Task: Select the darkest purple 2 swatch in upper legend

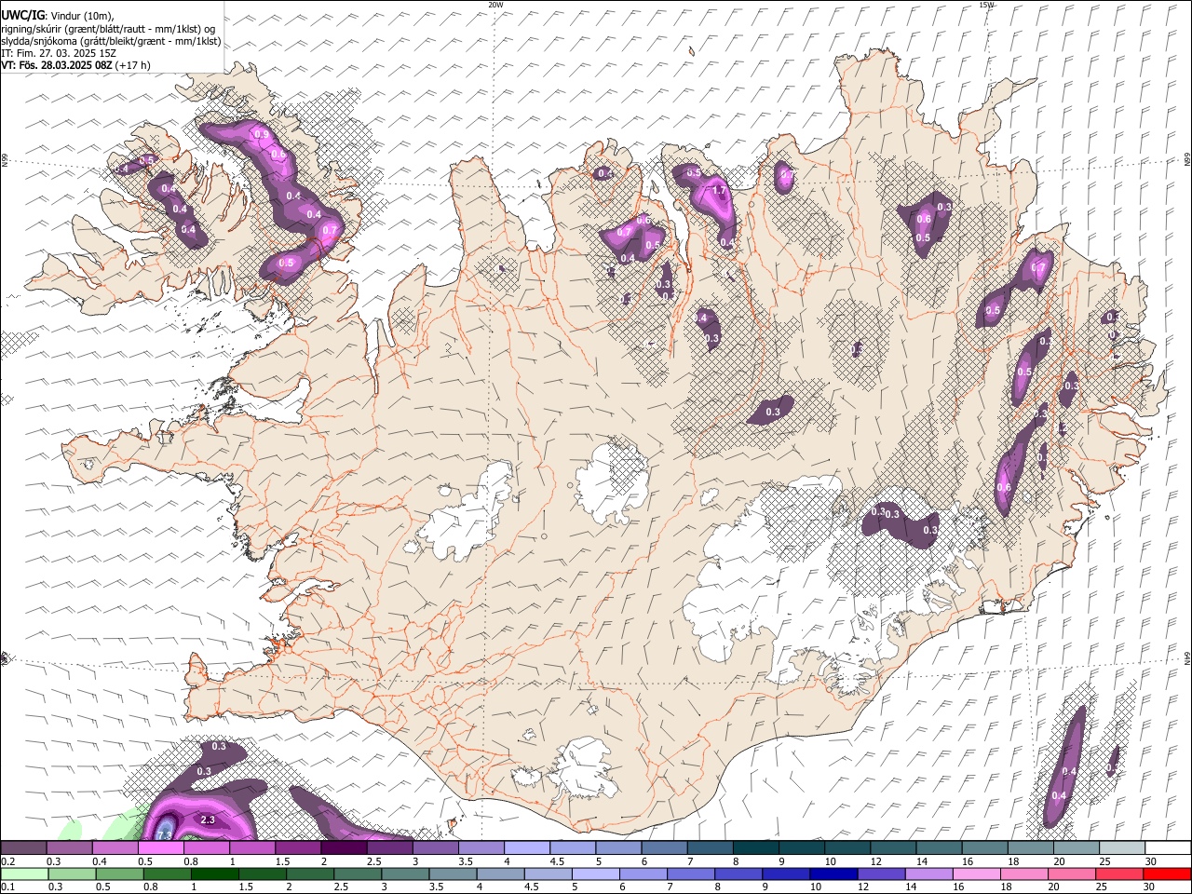Action: coord(344,848)
